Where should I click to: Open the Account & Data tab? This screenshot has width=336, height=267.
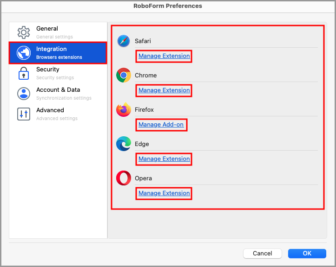pyautogui.click(x=58, y=94)
